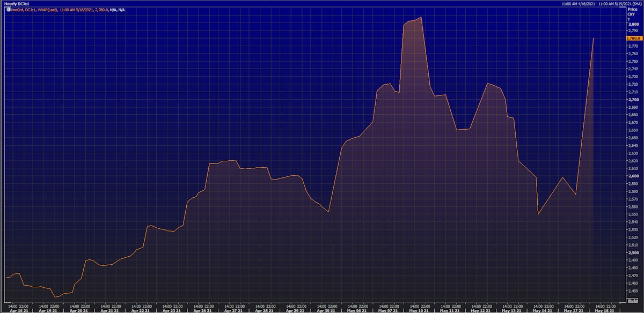Viewport: 644px width, 313px height.
Task: Click the 2,650 value on price axis
Action: click(633, 138)
